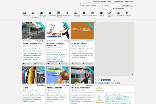Click the Inserir Loja link
Viewport: 156px width, 104px height.
point(129,2)
